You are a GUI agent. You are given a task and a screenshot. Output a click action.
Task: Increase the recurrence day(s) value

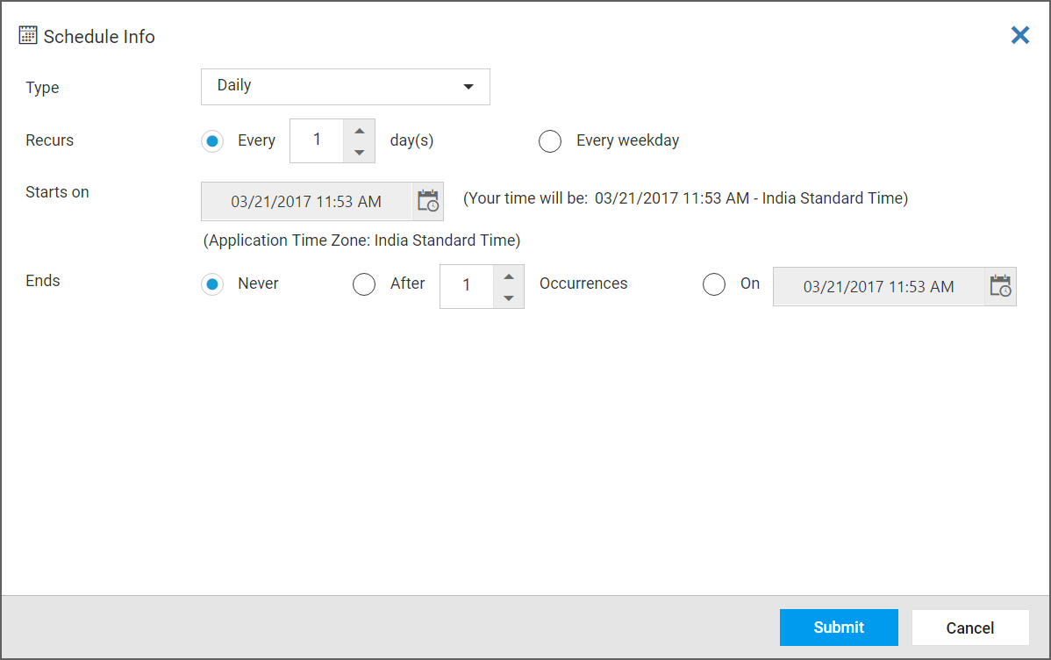360,131
